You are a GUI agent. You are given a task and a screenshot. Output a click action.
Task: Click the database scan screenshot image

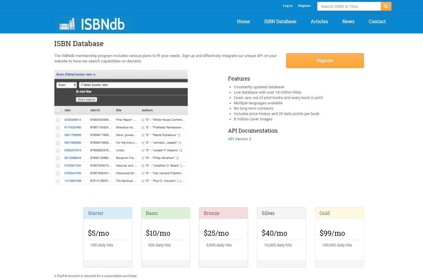point(121,127)
